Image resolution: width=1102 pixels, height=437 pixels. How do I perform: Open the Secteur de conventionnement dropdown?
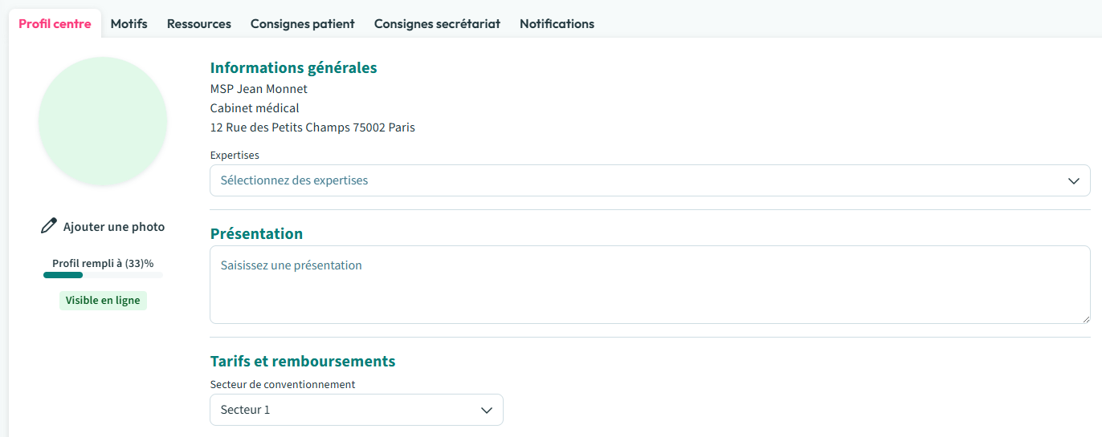(356, 410)
